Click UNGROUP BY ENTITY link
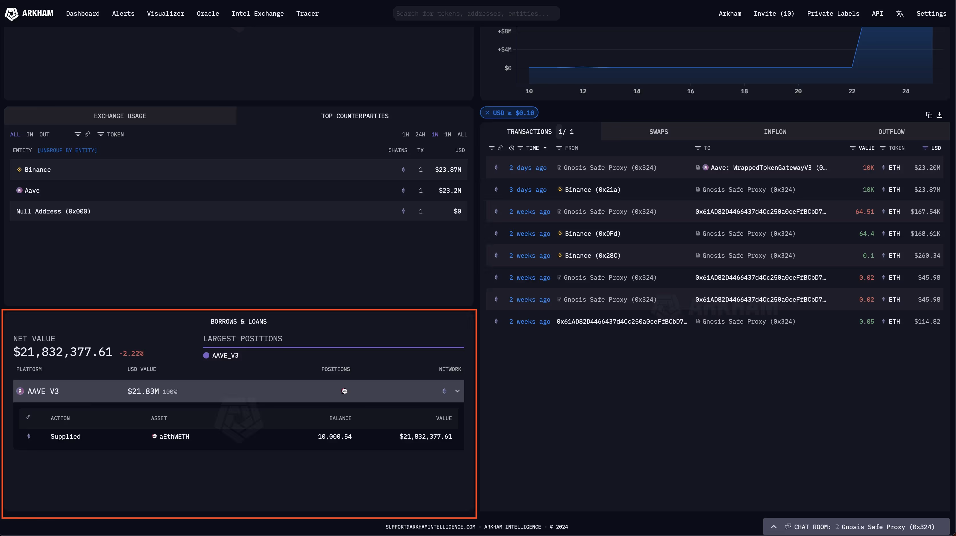Viewport: 956px width, 536px height. coord(67,150)
